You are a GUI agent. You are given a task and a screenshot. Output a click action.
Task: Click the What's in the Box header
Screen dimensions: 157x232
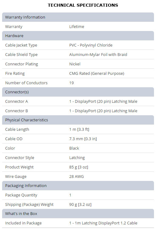pyautogui.click(x=78, y=214)
